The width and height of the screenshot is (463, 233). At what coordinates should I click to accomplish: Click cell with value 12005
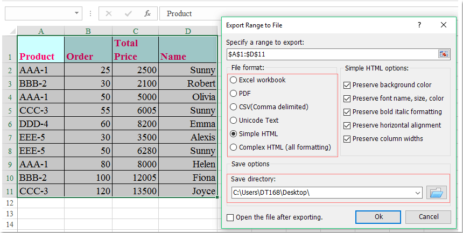coord(136,178)
